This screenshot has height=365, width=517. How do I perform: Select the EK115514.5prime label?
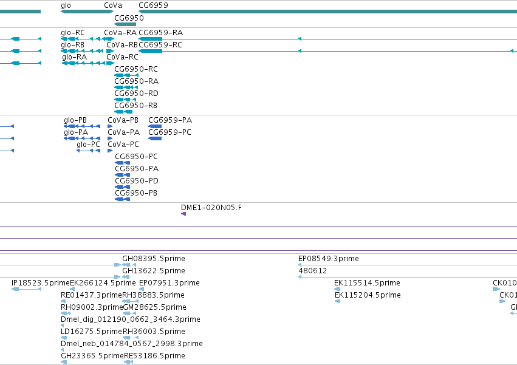click(x=367, y=283)
